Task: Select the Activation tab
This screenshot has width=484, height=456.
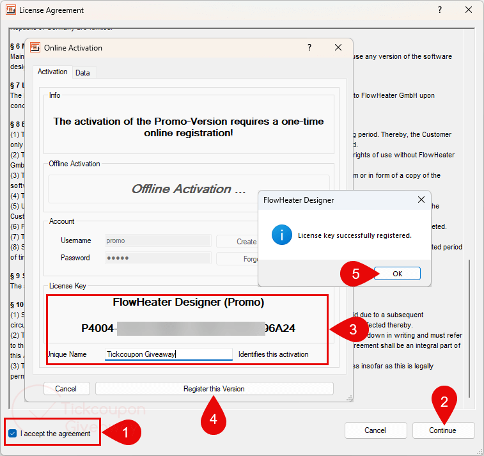Action: click(x=52, y=72)
